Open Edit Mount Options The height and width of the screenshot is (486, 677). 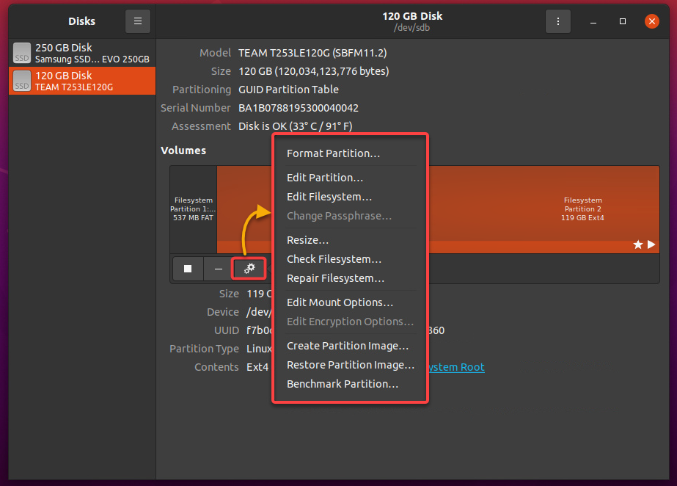point(340,302)
